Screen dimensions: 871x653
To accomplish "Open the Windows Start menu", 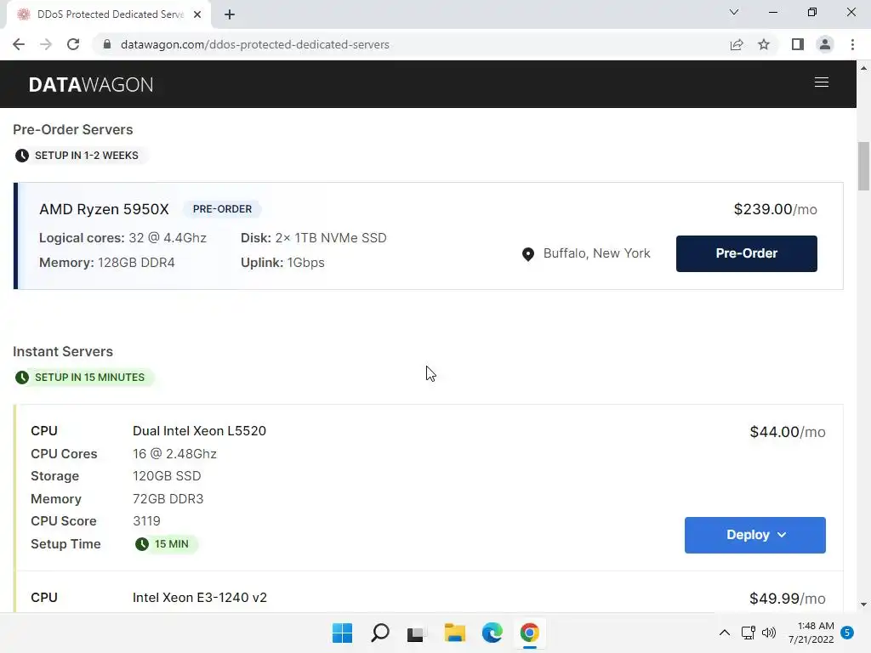I will coord(342,633).
